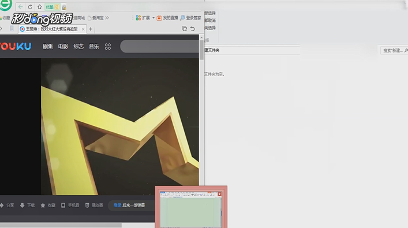Open 我的直播 in the toolbar

pos(167,18)
